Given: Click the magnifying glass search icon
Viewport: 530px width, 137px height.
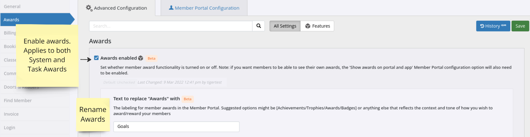Looking at the screenshot, I should [258, 26].
